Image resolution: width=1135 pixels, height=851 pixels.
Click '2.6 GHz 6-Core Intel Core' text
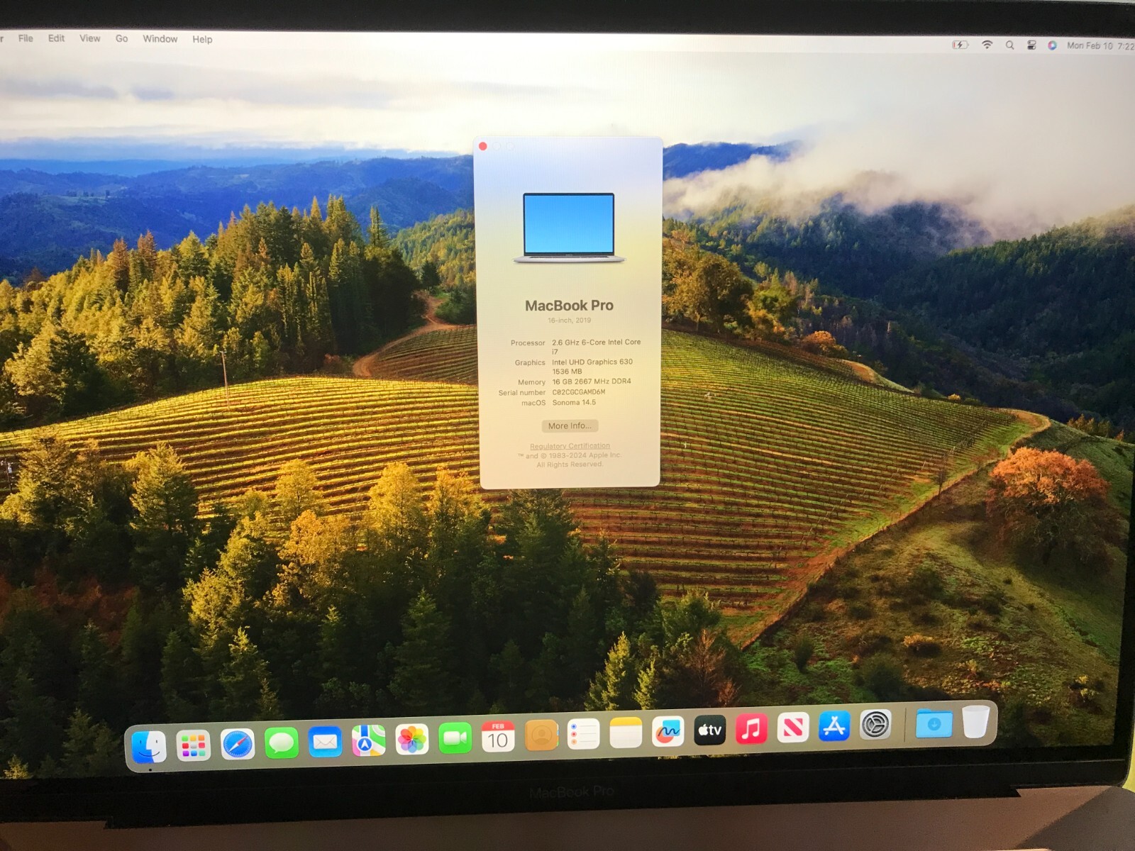[x=596, y=342]
